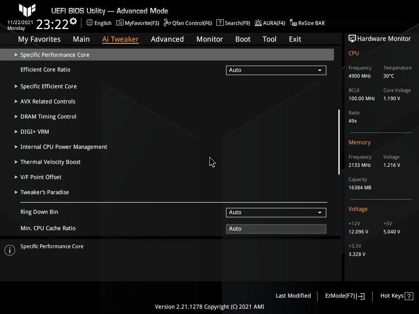Click the Specific Performance Core help text

point(52,247)
